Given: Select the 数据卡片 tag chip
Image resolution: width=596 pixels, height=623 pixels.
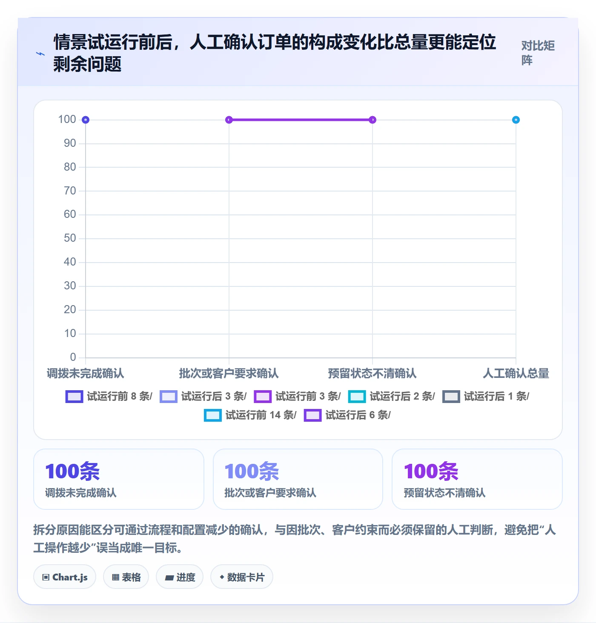Looking at the screenshot, I should pyautogui.click(x=242, y=577).
